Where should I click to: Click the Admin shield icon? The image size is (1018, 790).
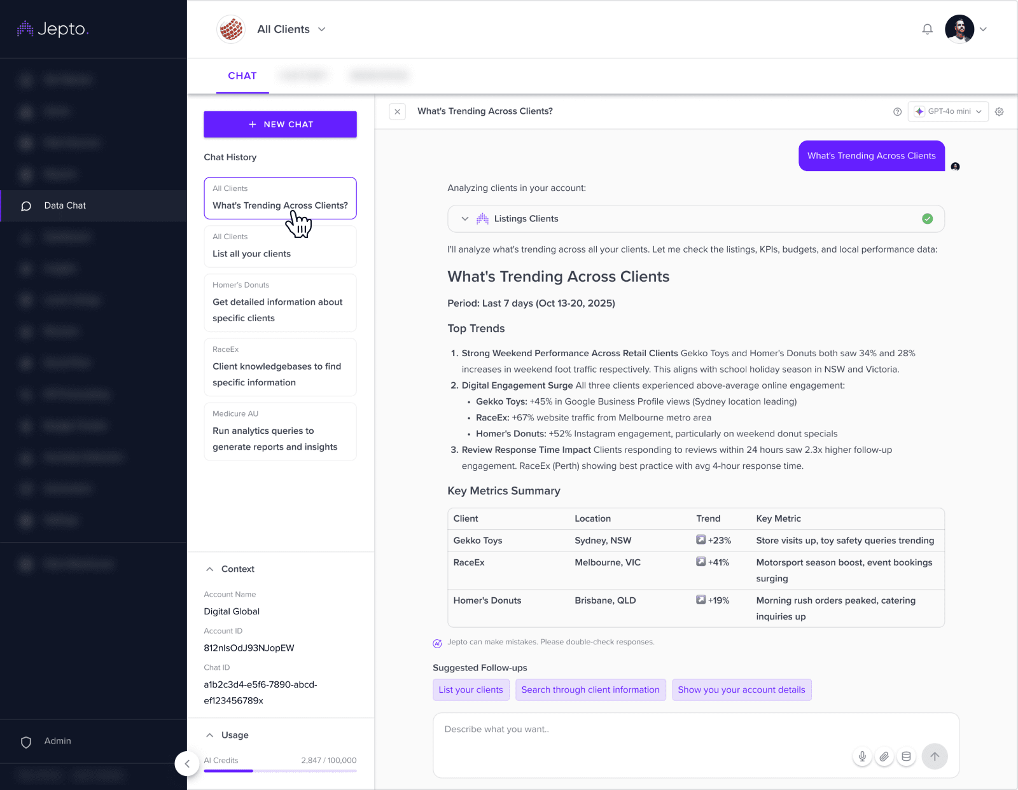[26, 742]
